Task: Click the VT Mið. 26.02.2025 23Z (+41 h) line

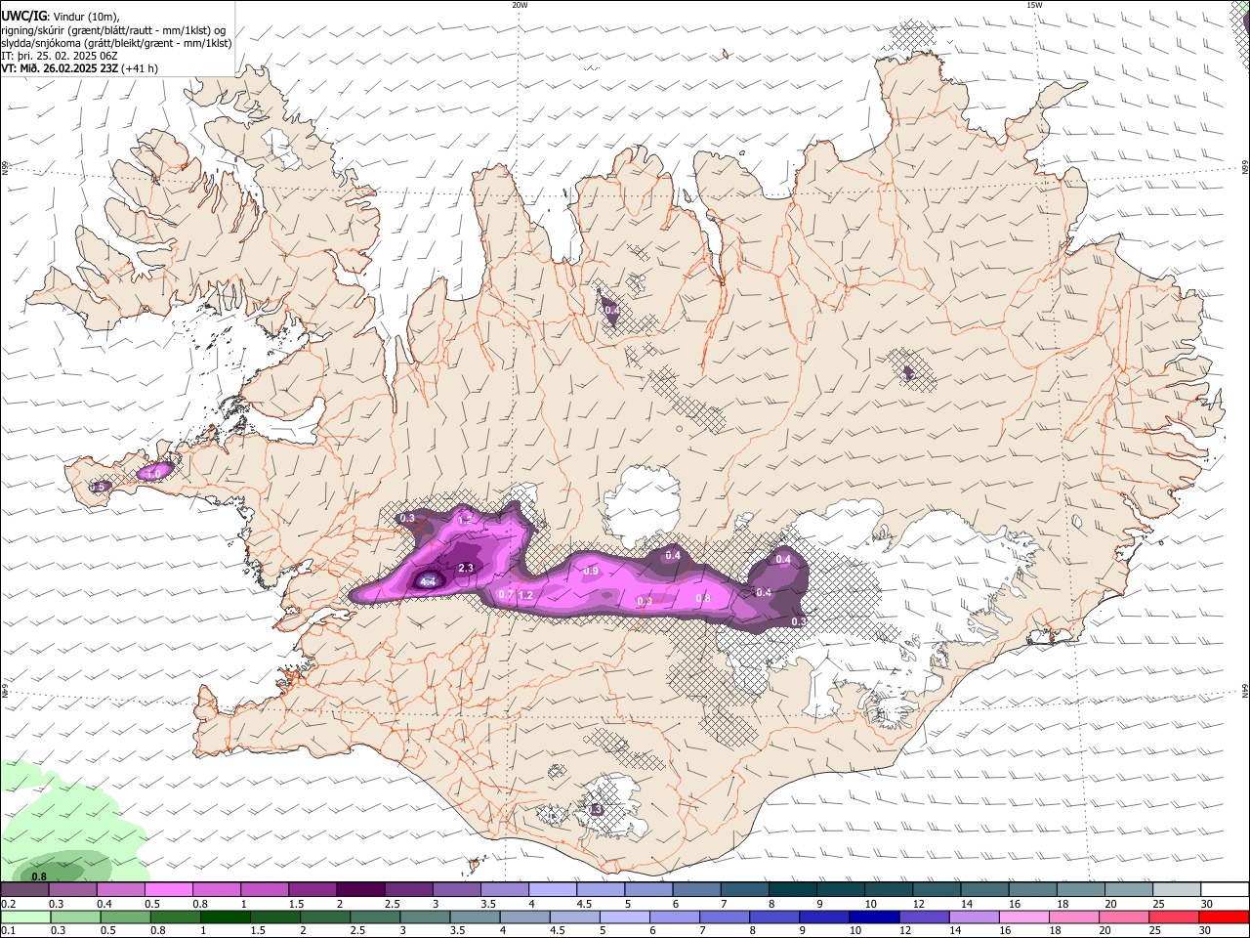Action: tap(80, 68)
